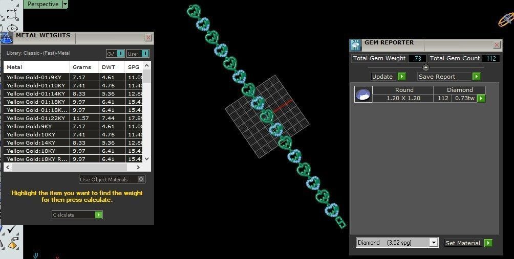Viewport: 514px width, 259px height.
Task: Click the Calculate button
Action: 77,215
